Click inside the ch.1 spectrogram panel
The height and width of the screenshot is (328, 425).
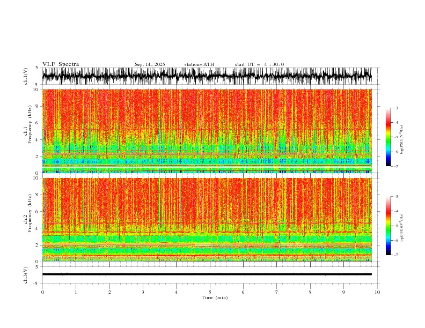point(207,131)
